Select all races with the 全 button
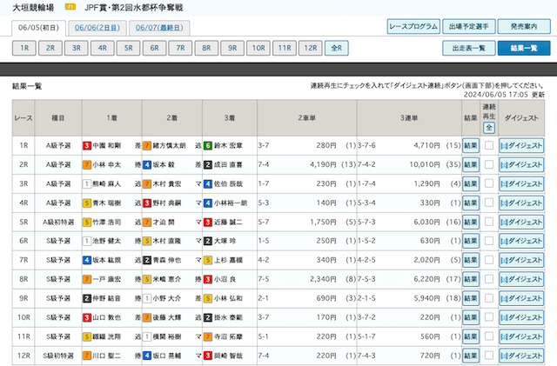This screenshot has height=366, width=557. click(489, 127)
